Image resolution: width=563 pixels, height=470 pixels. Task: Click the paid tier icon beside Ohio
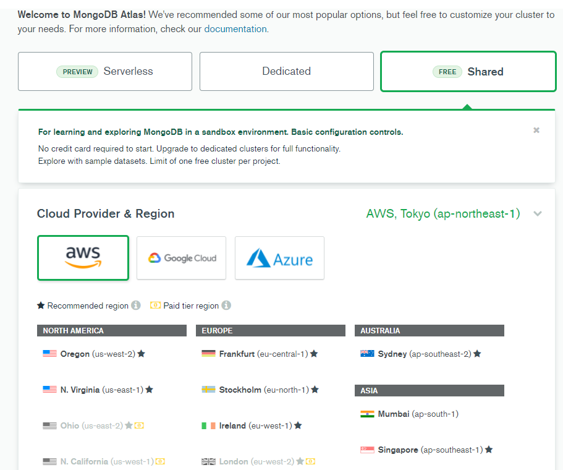tap(139, 426)
